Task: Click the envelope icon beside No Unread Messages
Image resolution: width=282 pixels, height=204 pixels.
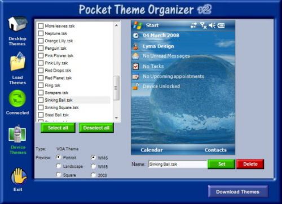Action: point(136,56)
